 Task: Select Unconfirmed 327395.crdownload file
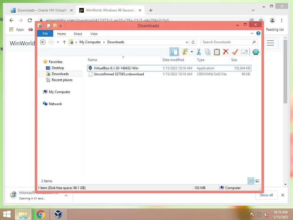tap(169, 74)
